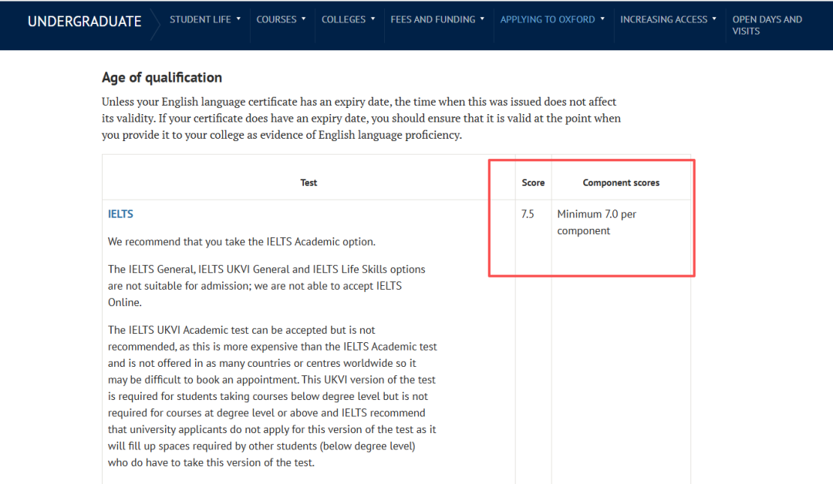Go to Open Days and Visits
Screen dimensions: 833x484
[767, 25]
